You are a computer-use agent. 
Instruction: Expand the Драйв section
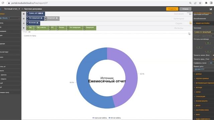click(203, 105)
